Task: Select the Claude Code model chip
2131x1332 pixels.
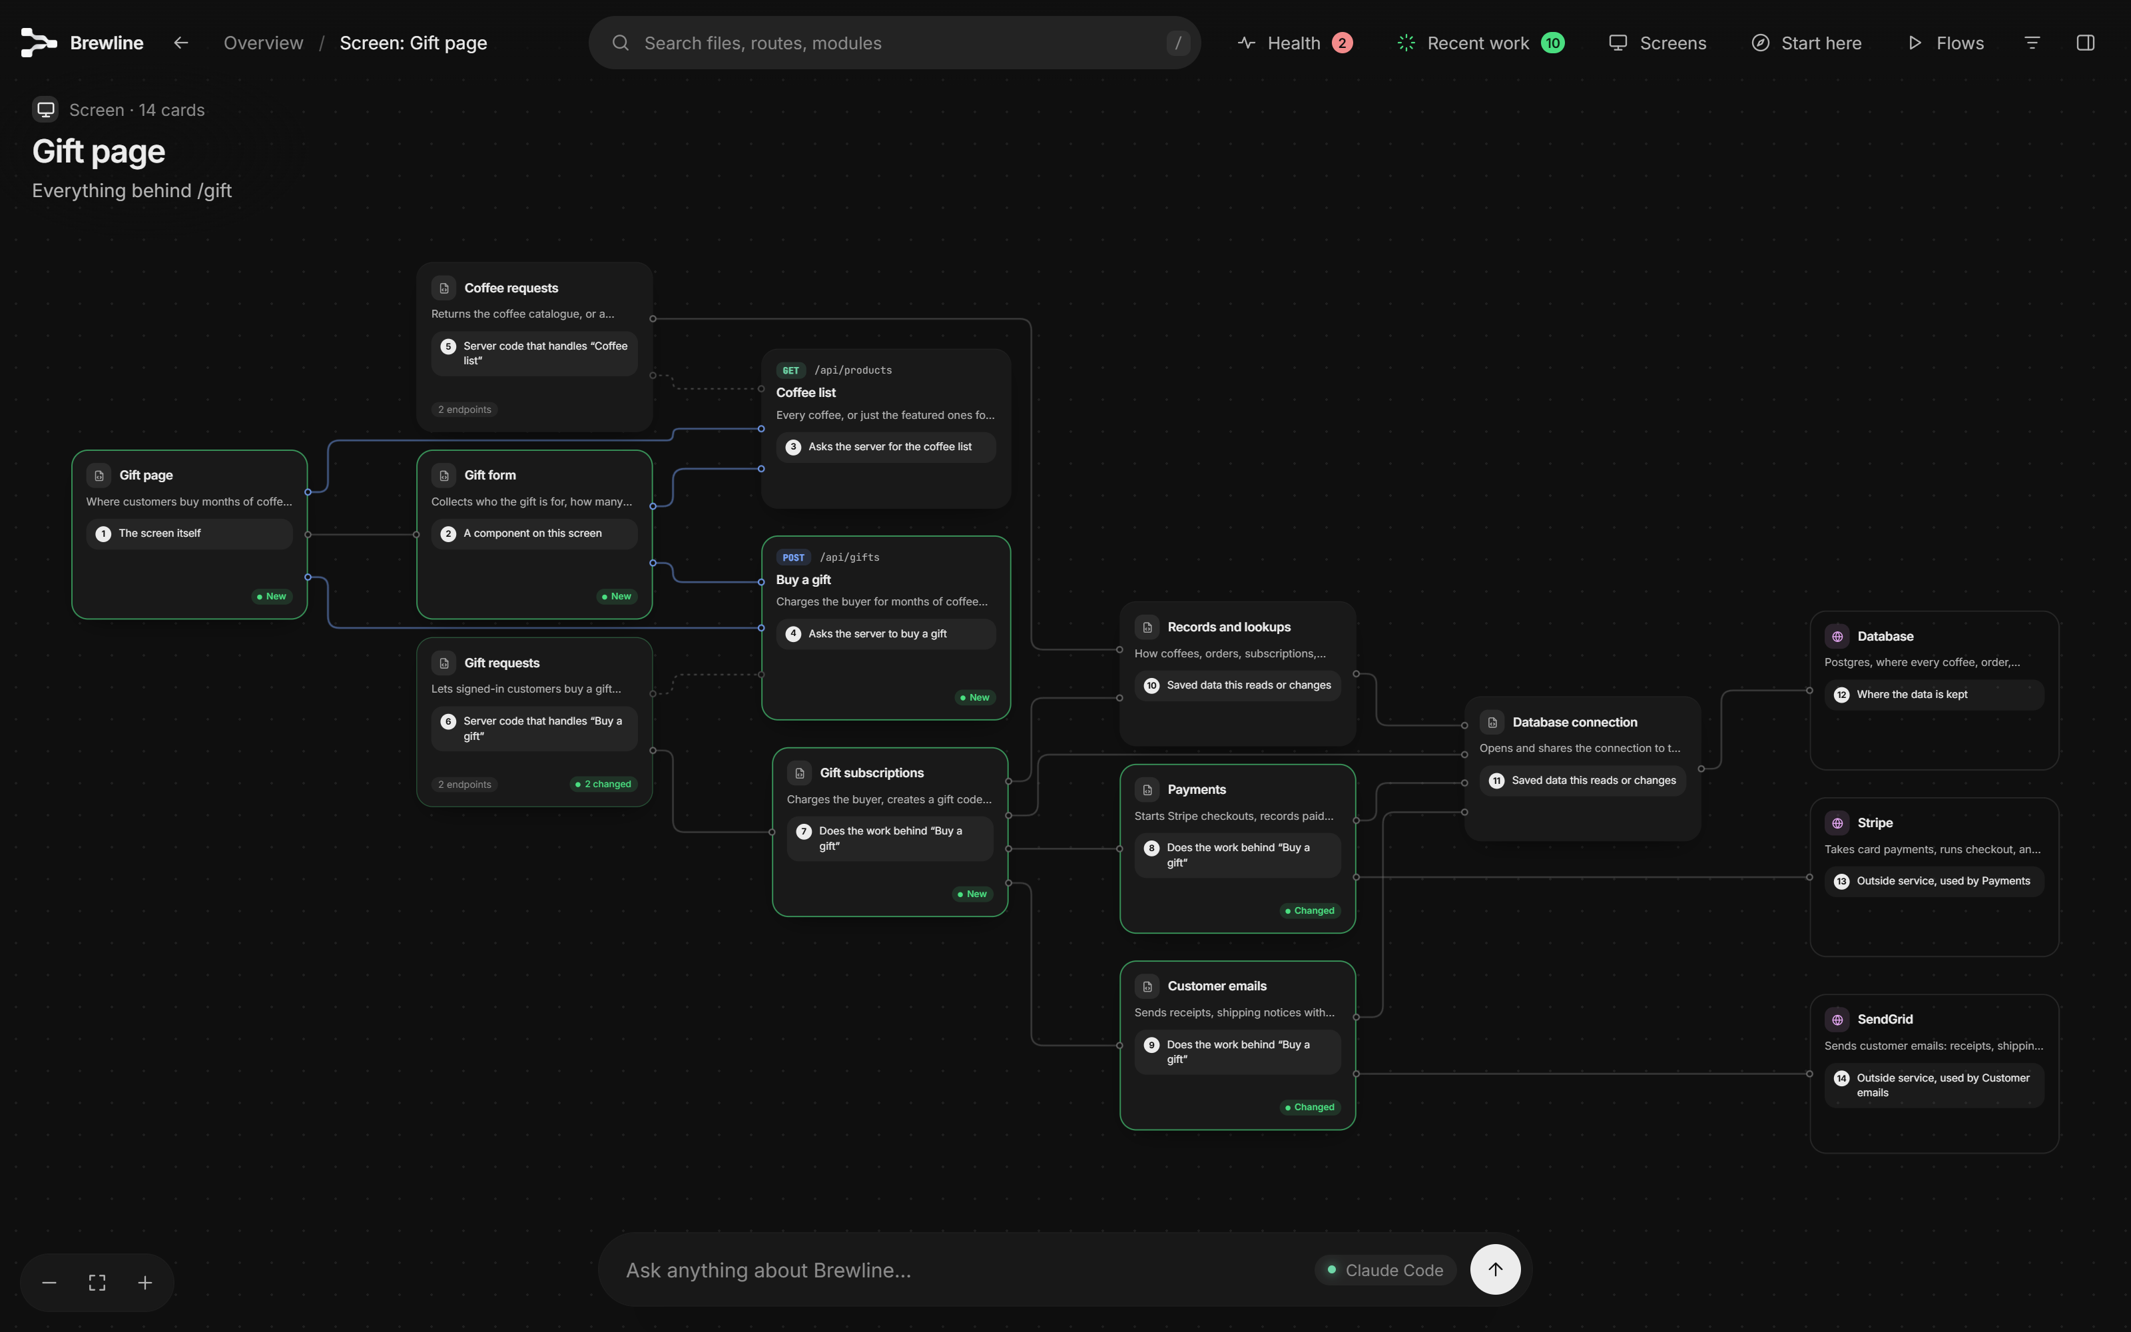Action: [x=1385, y=1270]
